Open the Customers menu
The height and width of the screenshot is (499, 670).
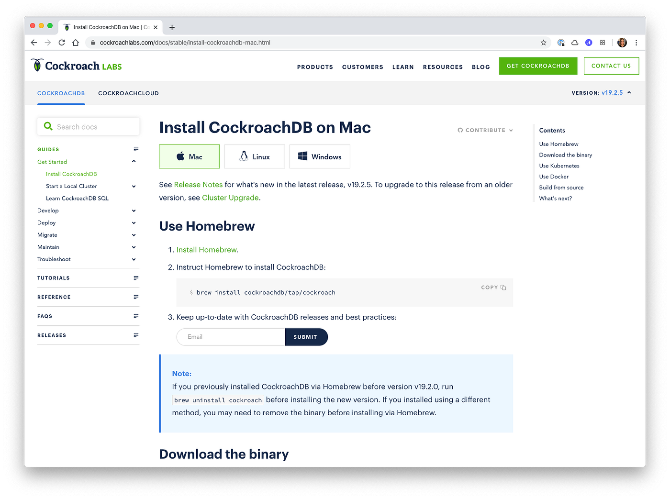363,67
